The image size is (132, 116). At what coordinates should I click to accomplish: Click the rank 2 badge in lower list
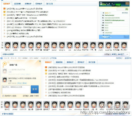46,70
